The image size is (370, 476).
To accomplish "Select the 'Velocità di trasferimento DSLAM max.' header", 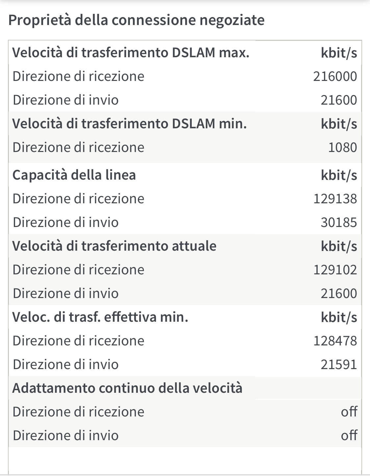I will pyautogui.click(x=131, y=53).
